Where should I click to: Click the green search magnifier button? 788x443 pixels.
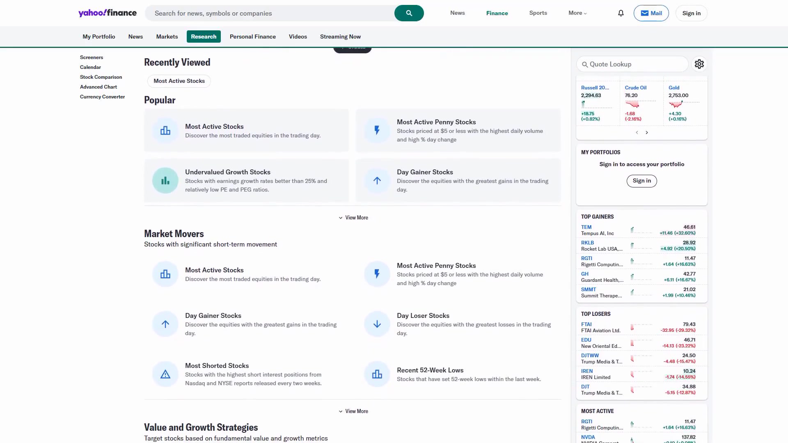click(x=409, y=13)
